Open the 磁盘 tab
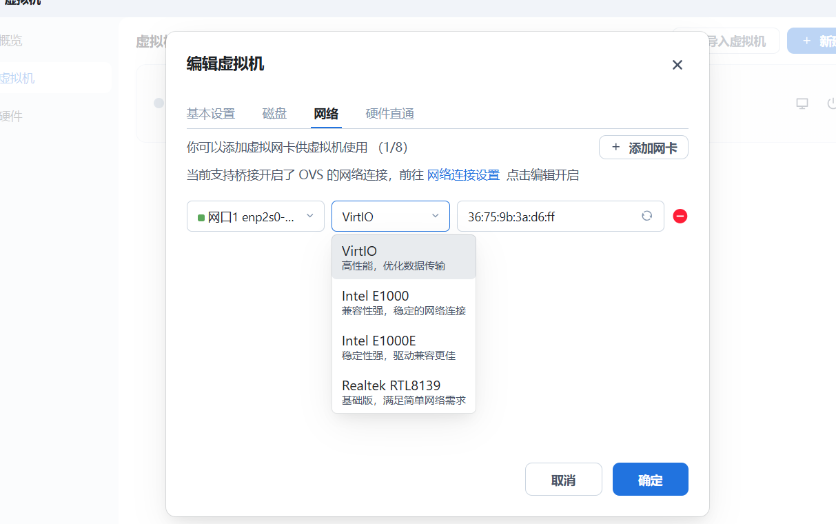This screenshot has width=836, height=524. coord(274,114)
